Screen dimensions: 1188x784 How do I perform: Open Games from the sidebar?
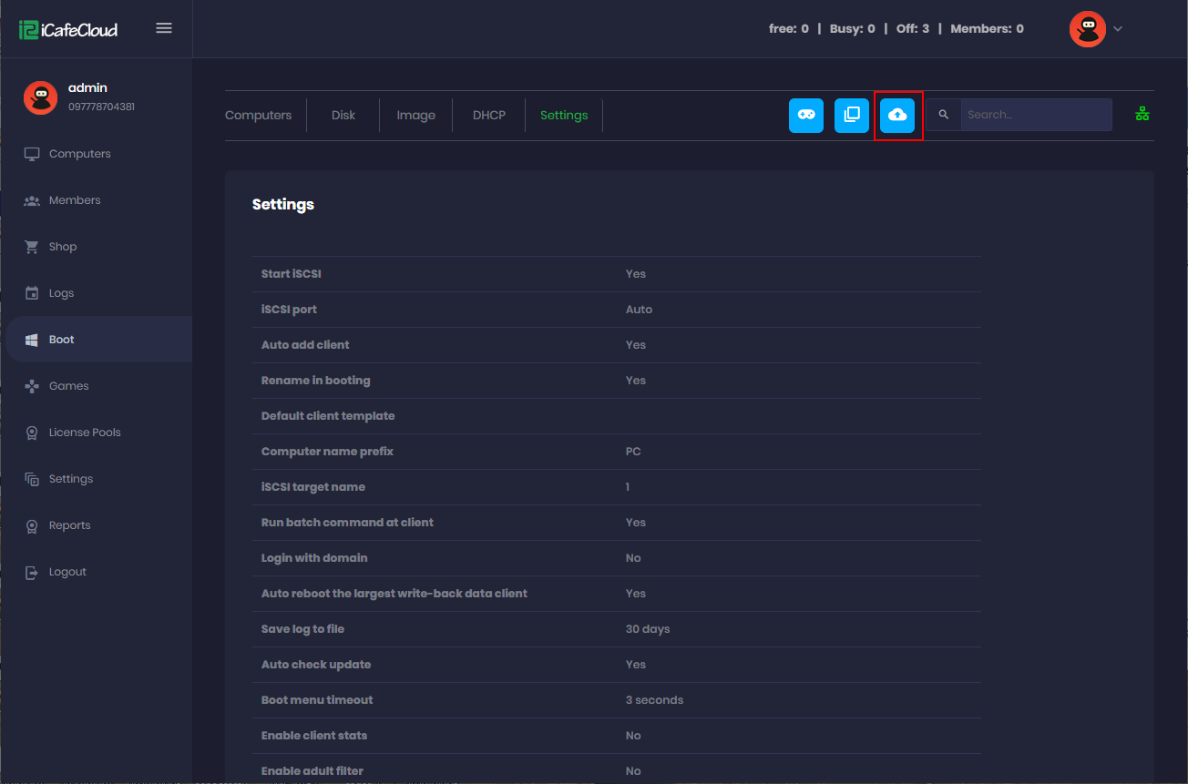69,385
